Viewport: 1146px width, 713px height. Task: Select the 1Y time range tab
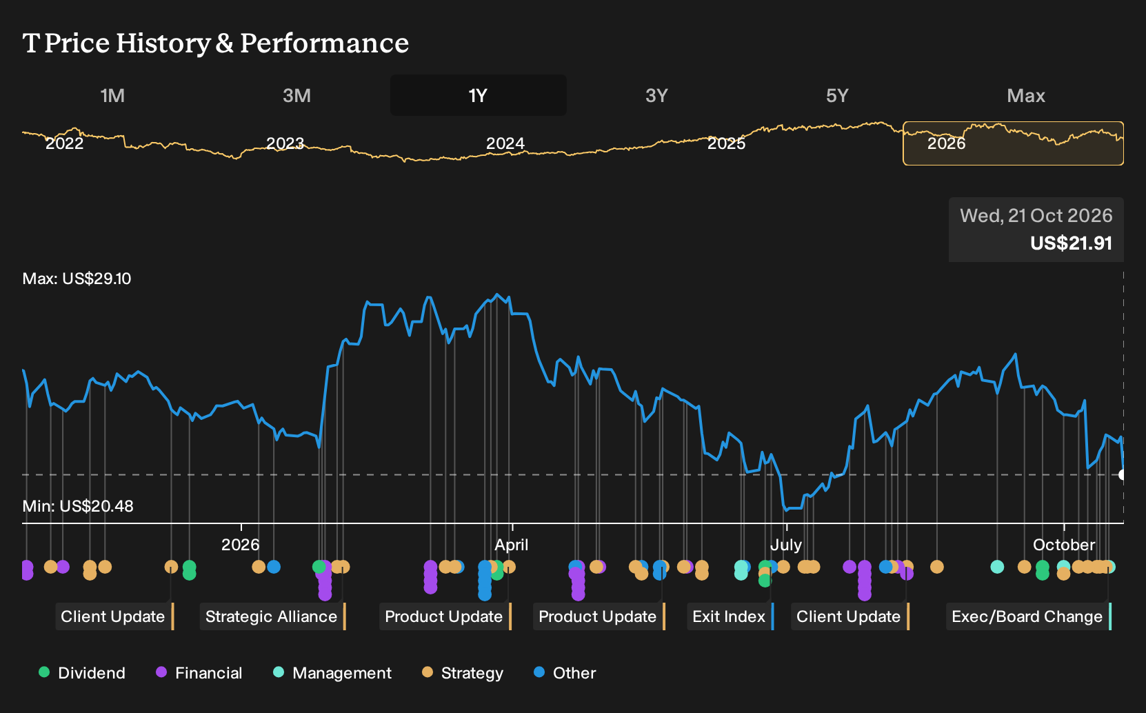(x=478, y=95)
